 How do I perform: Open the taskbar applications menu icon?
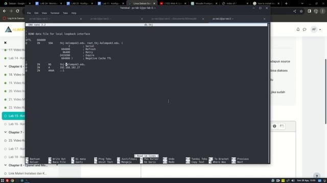click(x=3, y=181)
